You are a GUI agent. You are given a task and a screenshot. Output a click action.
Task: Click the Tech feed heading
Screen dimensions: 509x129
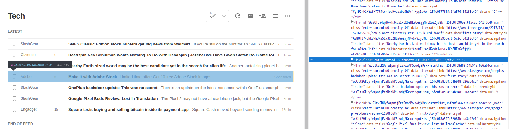tap(17, 16)
